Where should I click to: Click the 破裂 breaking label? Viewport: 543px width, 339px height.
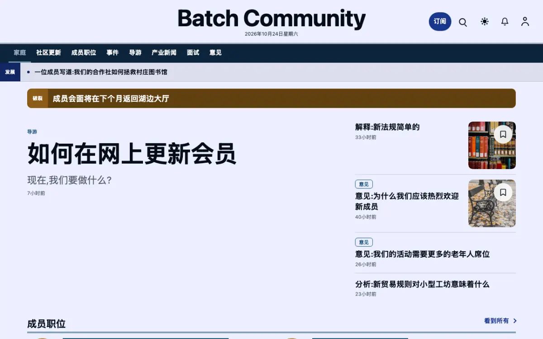pos(38,99)
